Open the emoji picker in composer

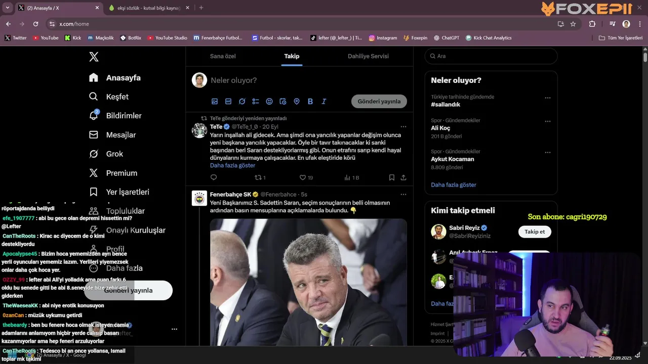point(269,102)
